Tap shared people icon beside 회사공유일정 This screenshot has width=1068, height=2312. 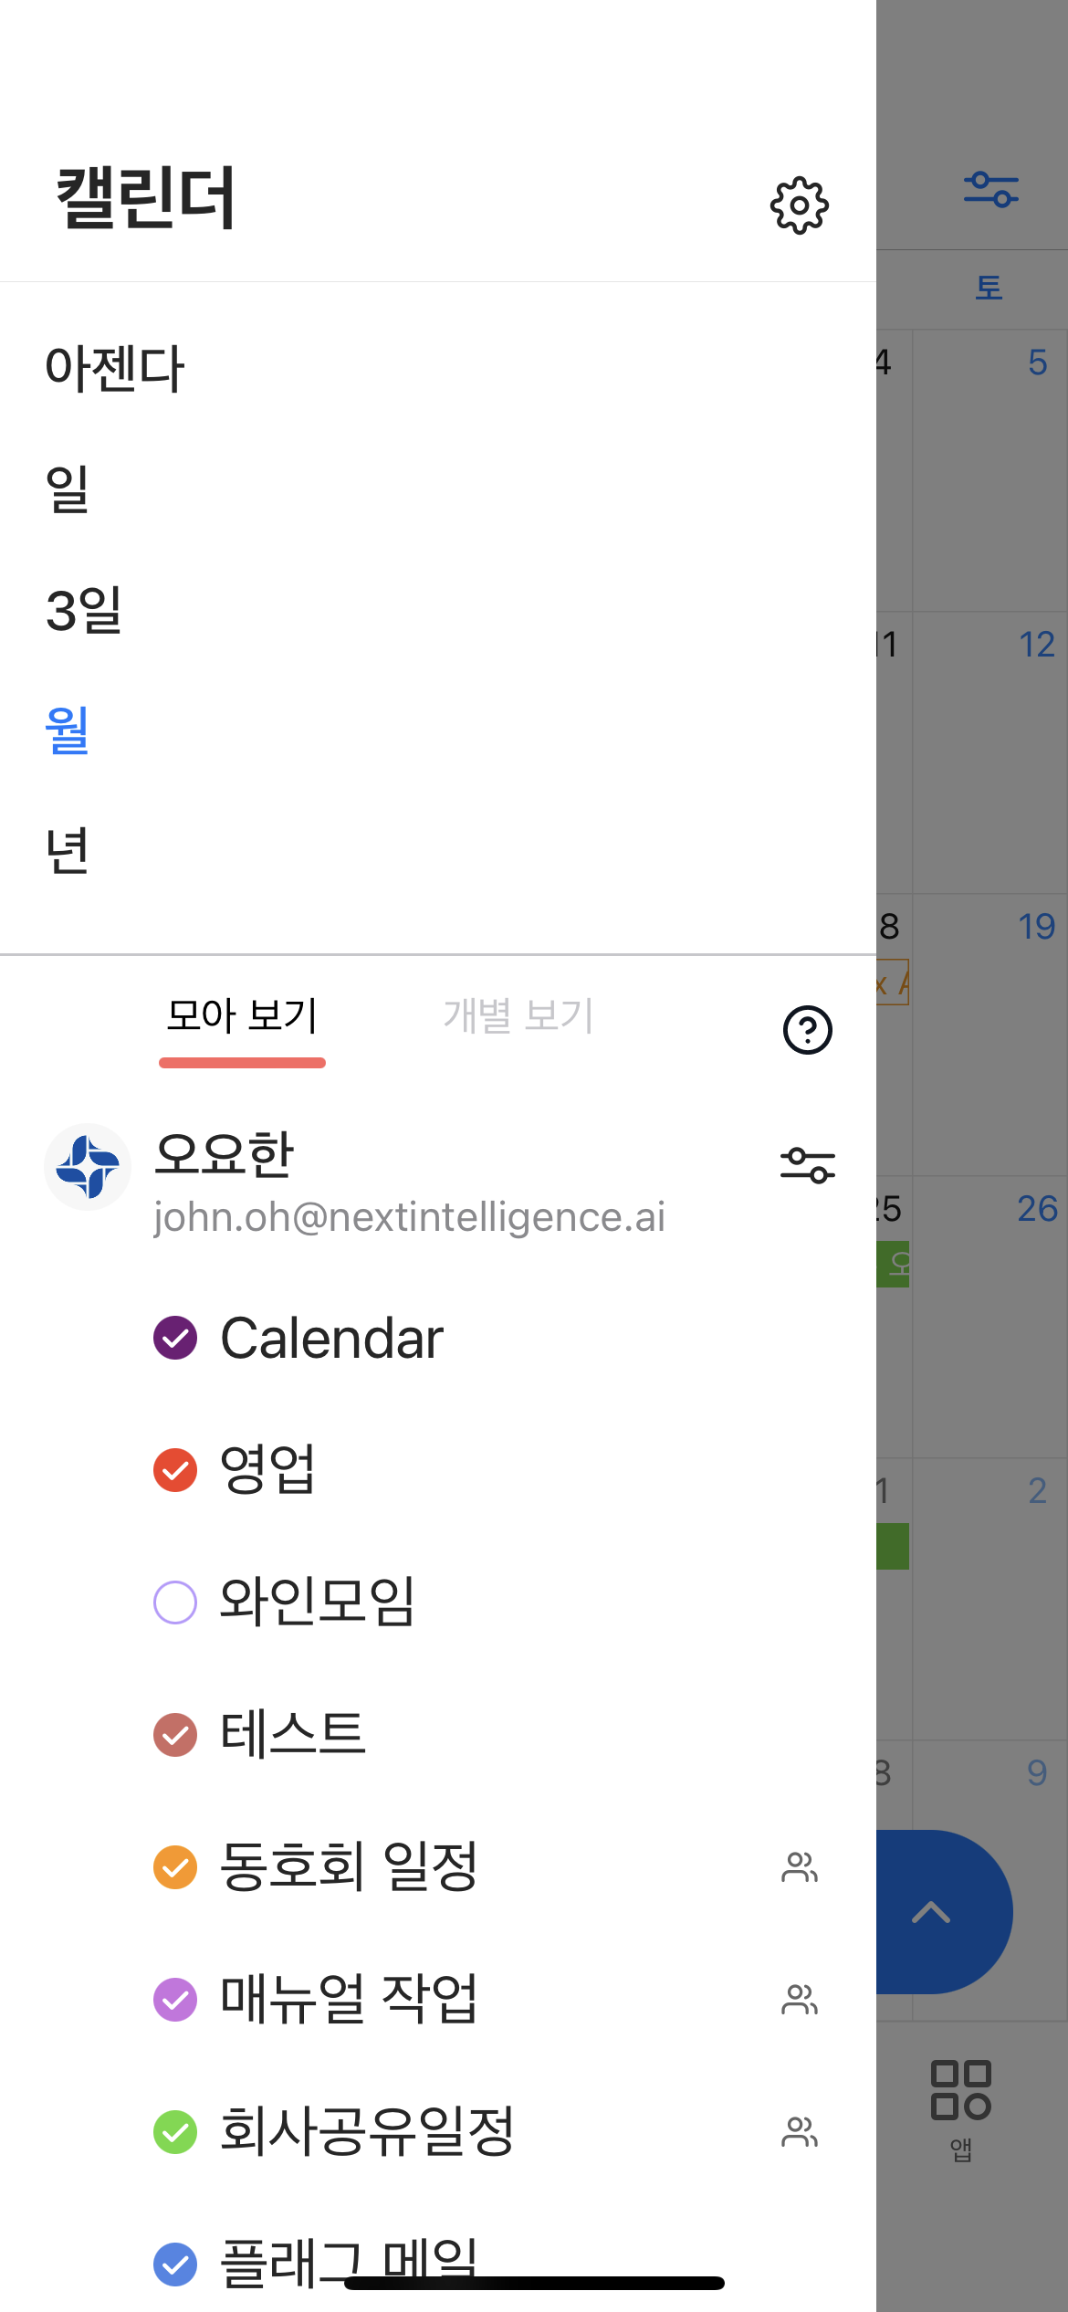tap(800, 2132)
